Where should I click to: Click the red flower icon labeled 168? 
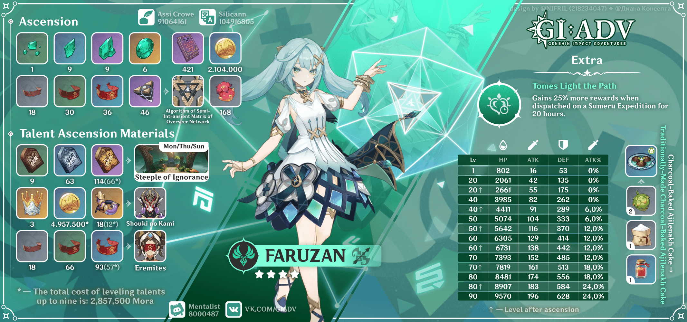(x=225, y=91)
